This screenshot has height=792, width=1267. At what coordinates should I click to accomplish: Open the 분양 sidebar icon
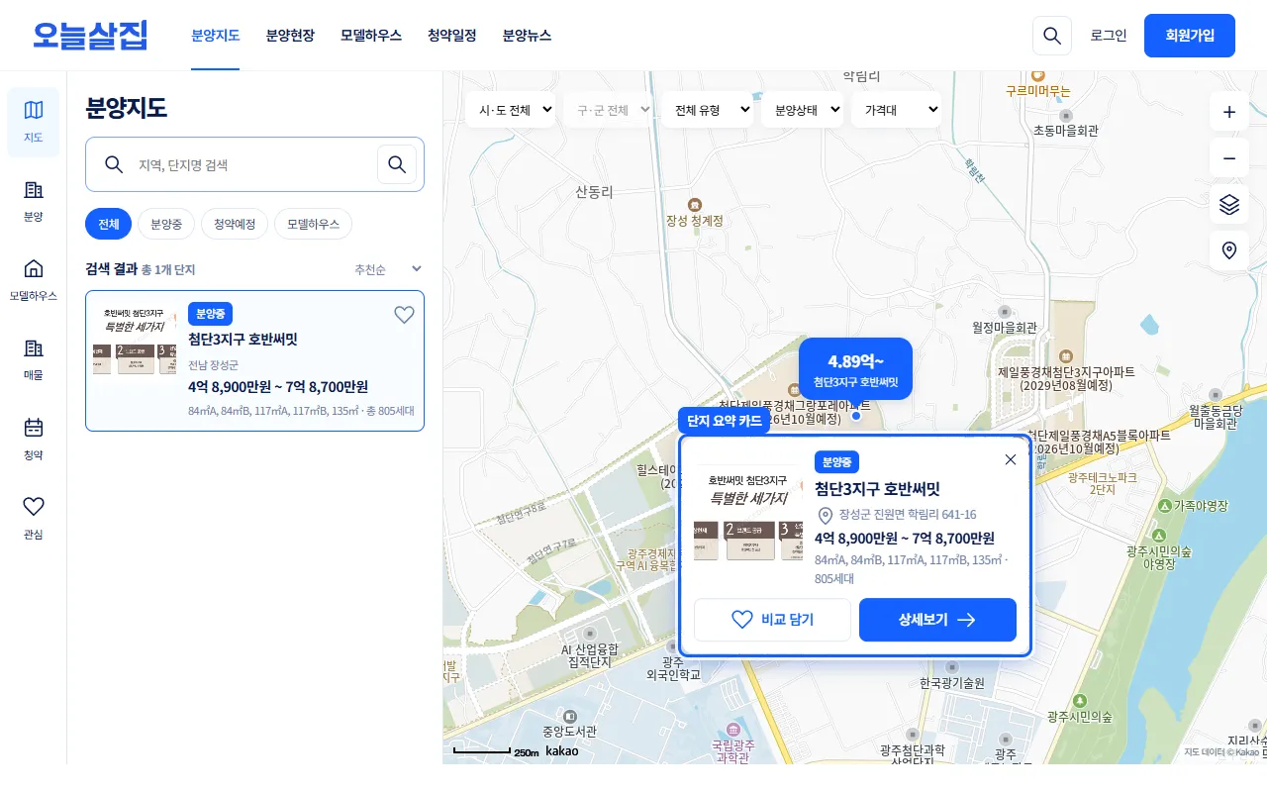[34, 201]
